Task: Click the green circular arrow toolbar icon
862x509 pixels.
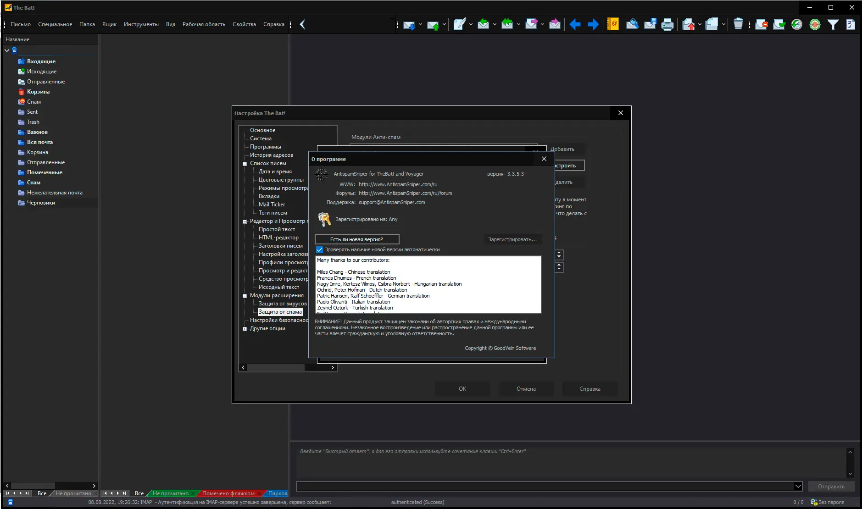Action: (x=797, y=24)
